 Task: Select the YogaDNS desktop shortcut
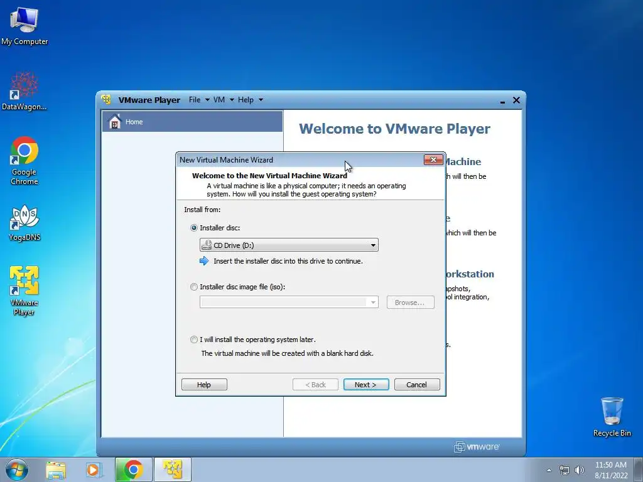click(24, 223)
